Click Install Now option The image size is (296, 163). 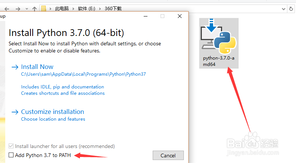point(37,67)
